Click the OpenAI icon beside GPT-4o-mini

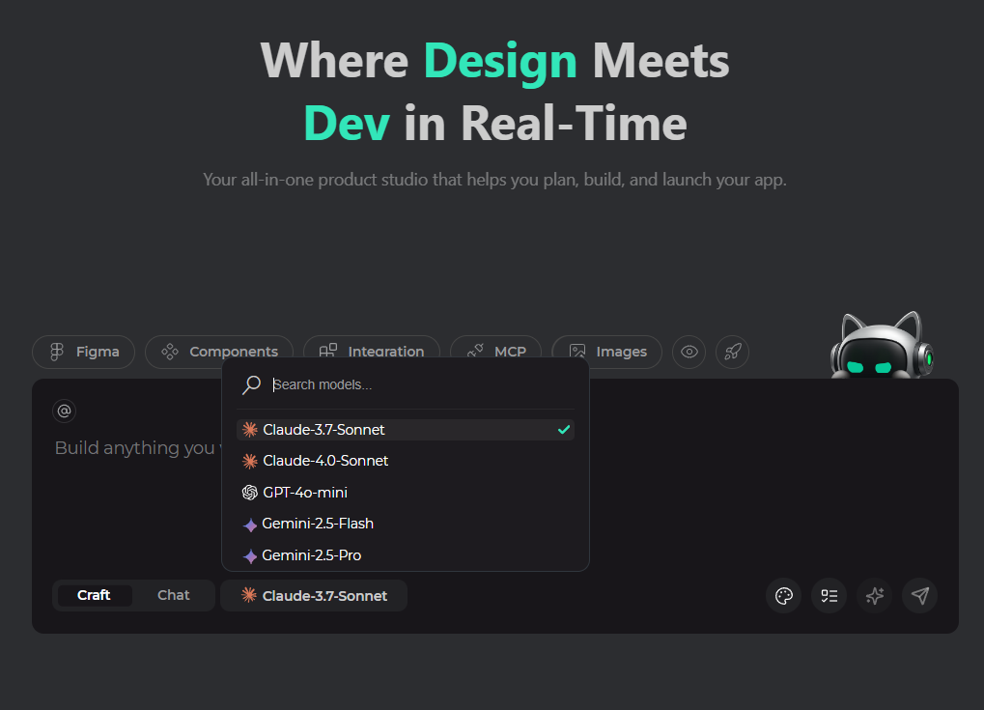pyautogui.click(x=250, y=492)
